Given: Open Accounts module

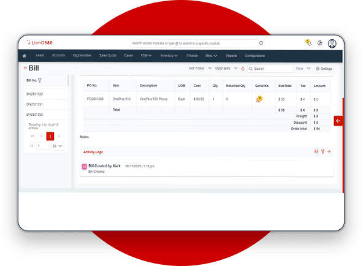Looking at the screenshot, I should (x=58, y=55).
